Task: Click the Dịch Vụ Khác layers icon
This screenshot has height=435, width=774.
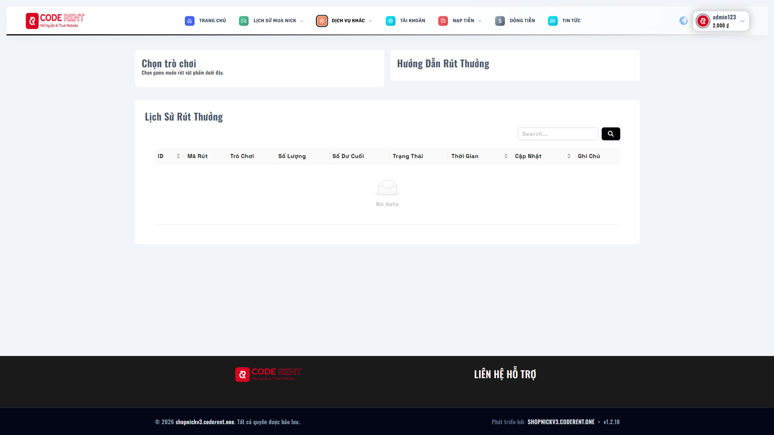Action: (322, 20)
